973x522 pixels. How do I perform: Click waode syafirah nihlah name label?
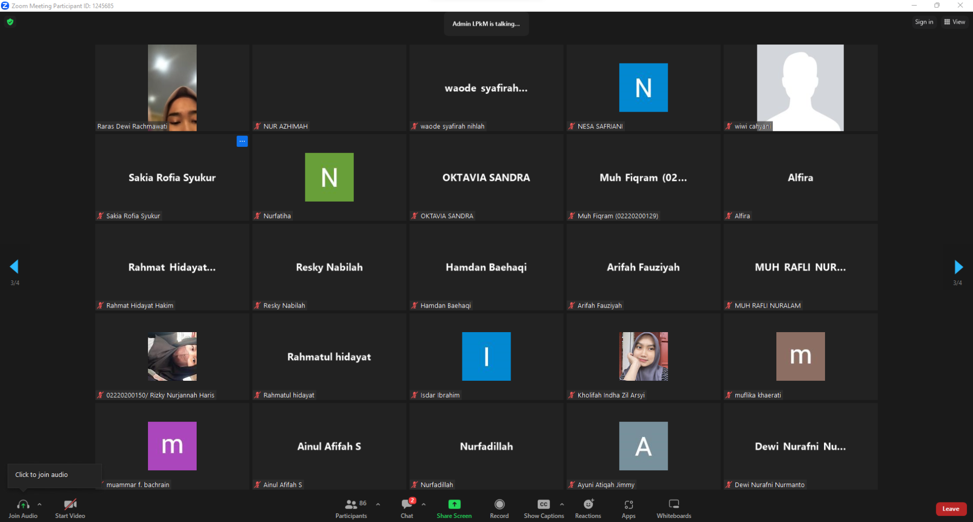click(x=452, y=126)
